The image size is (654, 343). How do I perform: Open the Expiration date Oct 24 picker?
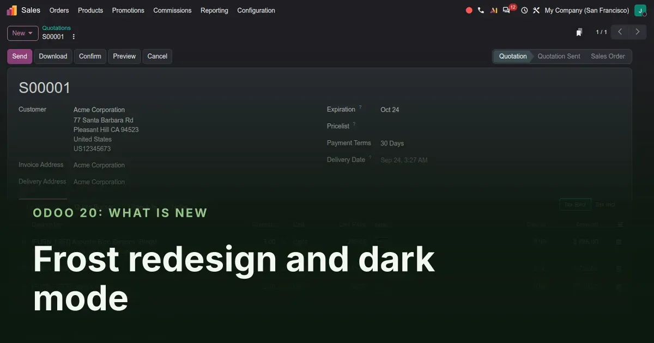click(x=390, y=109)
